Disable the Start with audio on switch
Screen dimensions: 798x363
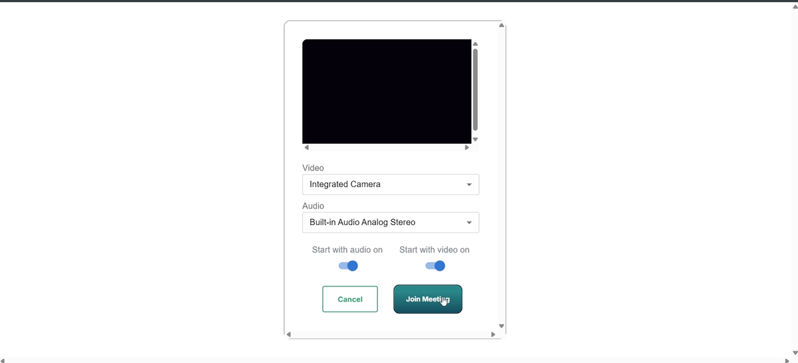pyautogui.click(x=348, y=266)
